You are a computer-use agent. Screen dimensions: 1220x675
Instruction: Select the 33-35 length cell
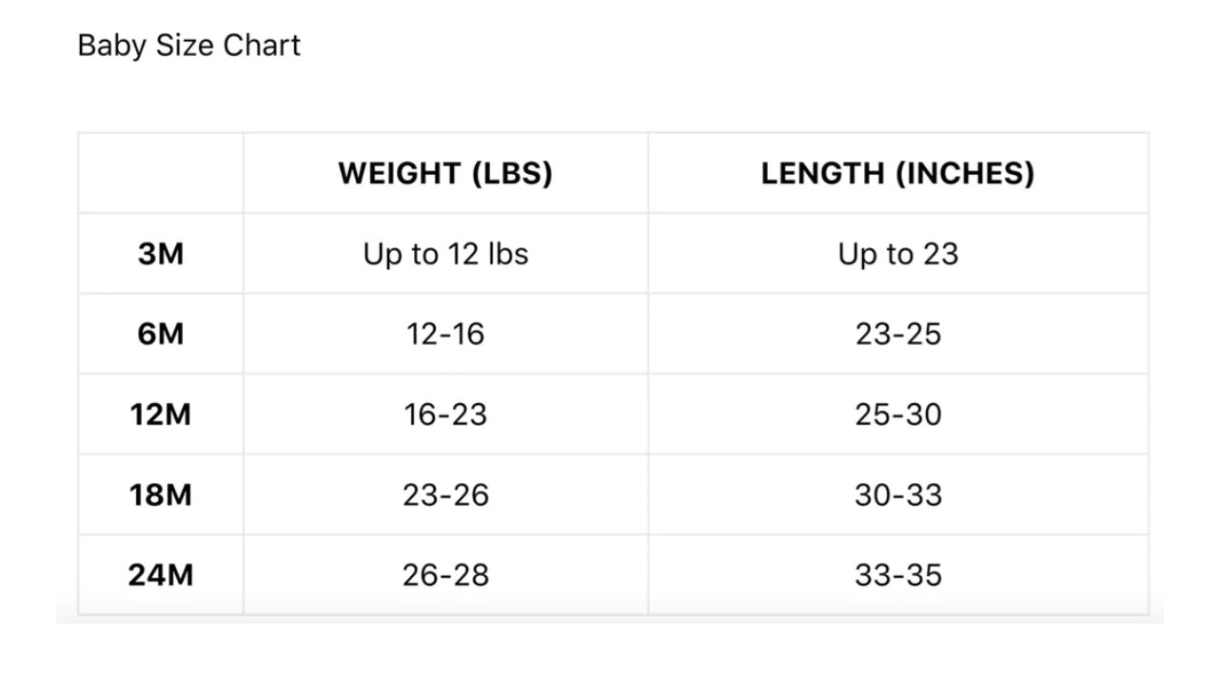pyautogui.click(x=897, y=575)
